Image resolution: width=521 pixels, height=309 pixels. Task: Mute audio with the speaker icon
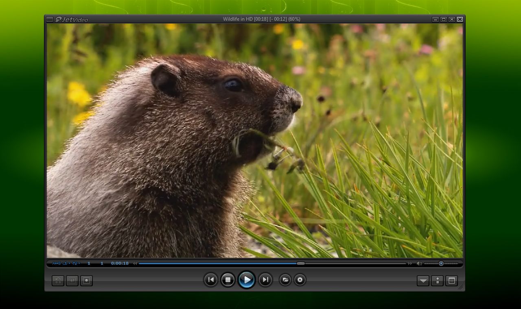419,263
